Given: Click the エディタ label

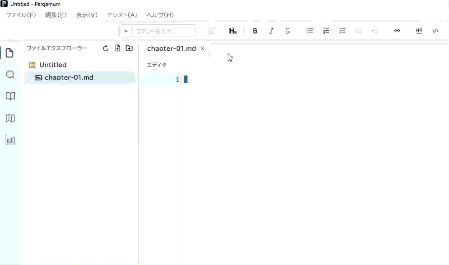Looking at the screenshot, I should pyautogui.click(x=156, y=65).
